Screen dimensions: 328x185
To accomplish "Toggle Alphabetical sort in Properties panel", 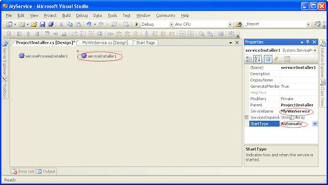I will 257,59.
